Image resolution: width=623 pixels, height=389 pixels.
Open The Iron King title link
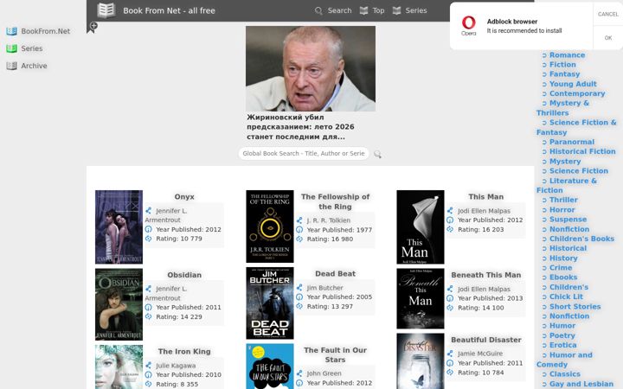(184, 352)
